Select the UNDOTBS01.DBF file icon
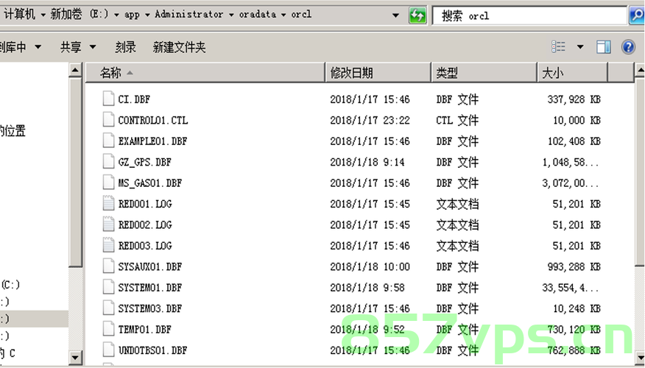The height and width of the screenshot is (368, 645). [x=108, y=350]
